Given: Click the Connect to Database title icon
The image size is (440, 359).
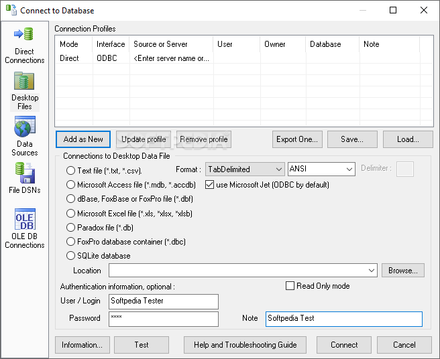Looking at the screenshot, I should coord(11,10).
